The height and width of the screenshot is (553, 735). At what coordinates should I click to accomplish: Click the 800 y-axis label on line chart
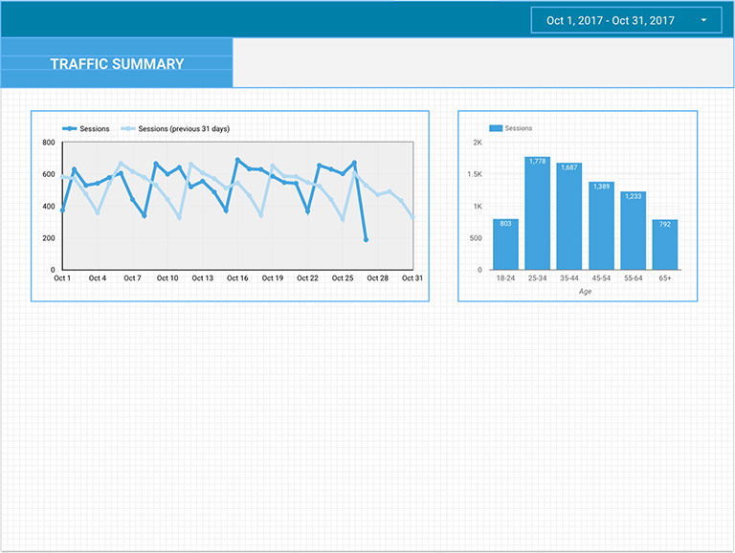click(x=49, y=143)
